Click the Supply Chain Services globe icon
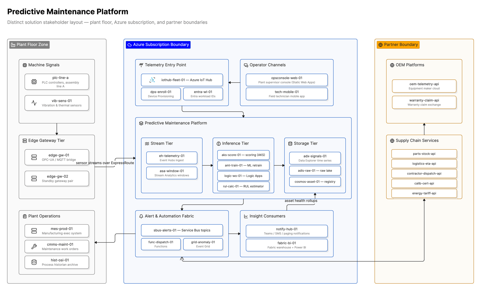 click(392, 141)
